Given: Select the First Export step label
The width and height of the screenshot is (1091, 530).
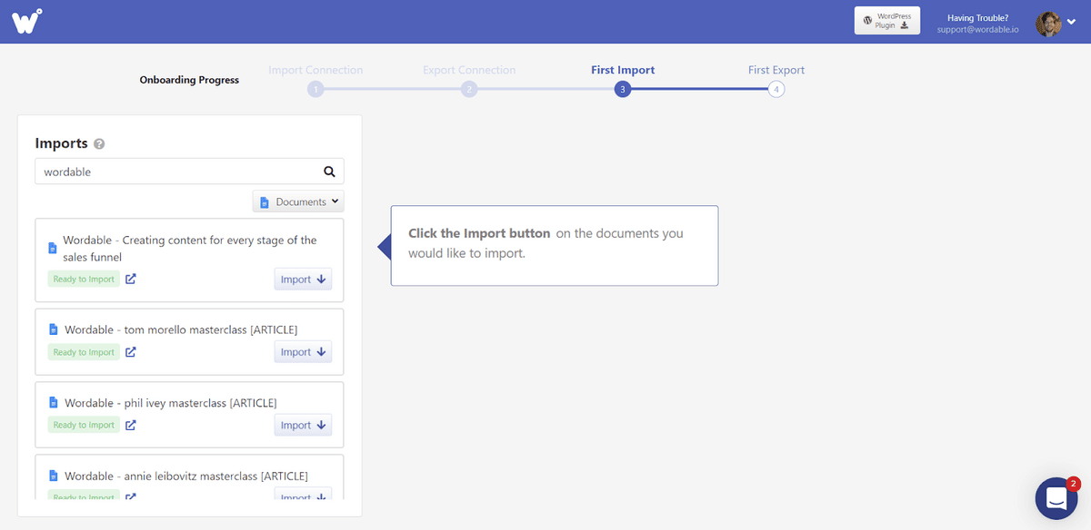Looking at the screenshot, I should [x=776, y=69].
